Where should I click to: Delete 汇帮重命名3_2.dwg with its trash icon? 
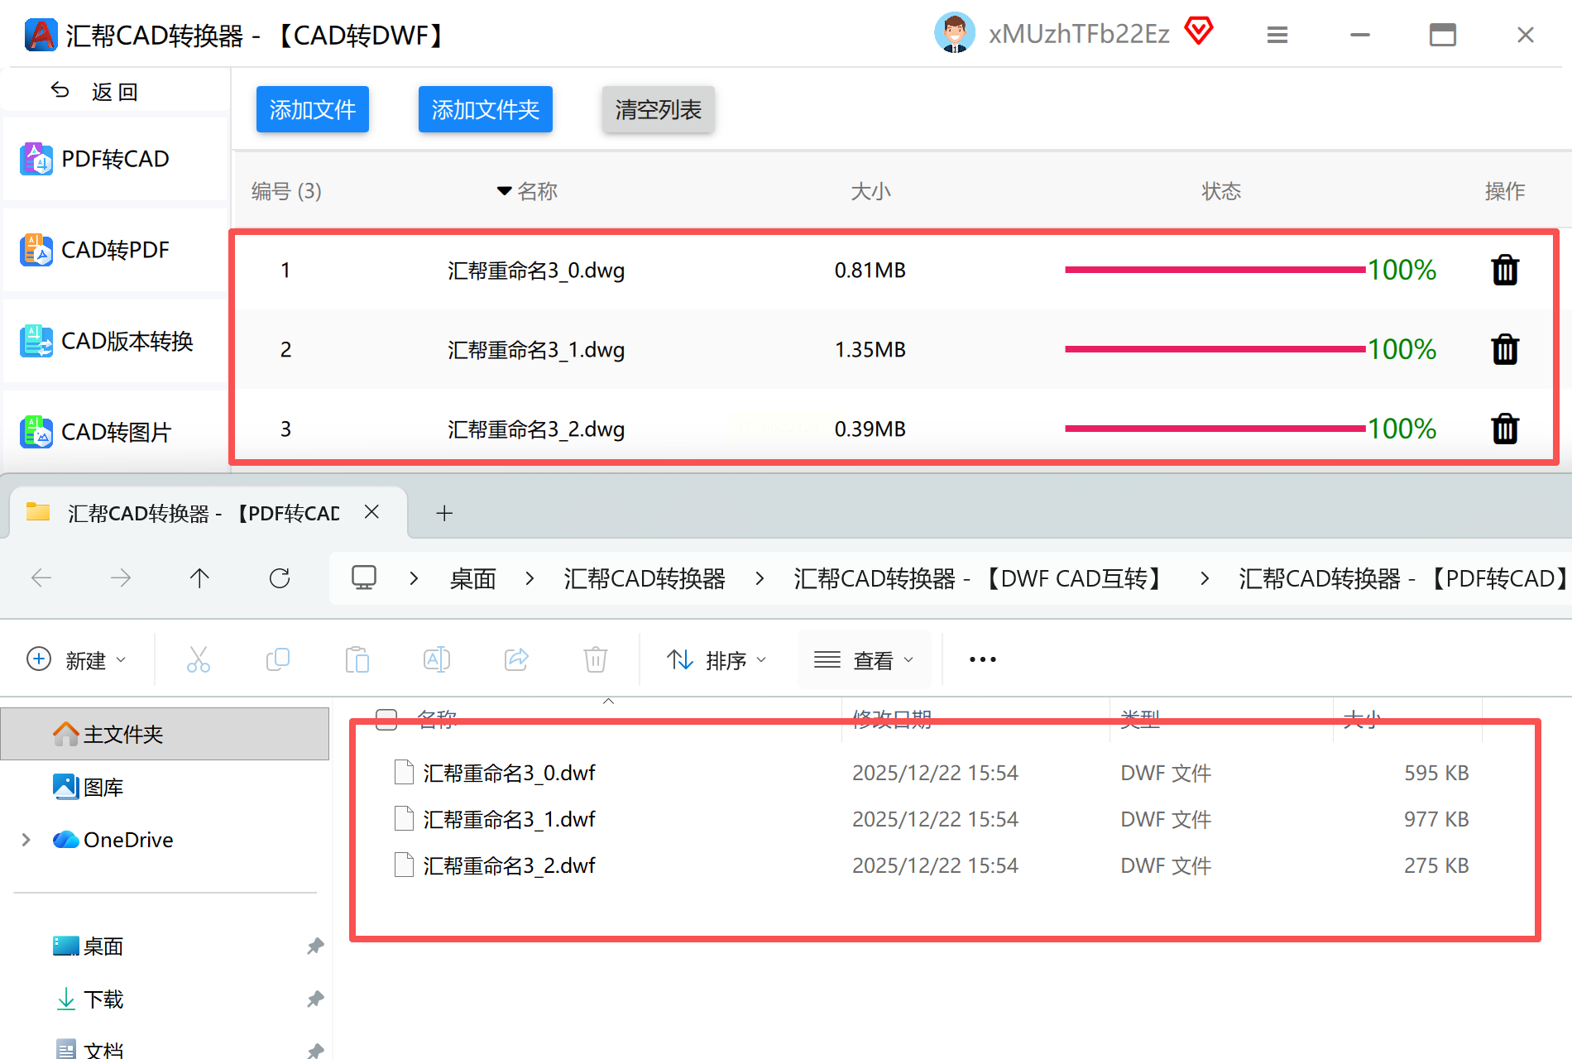click(x=1505, y=429)
